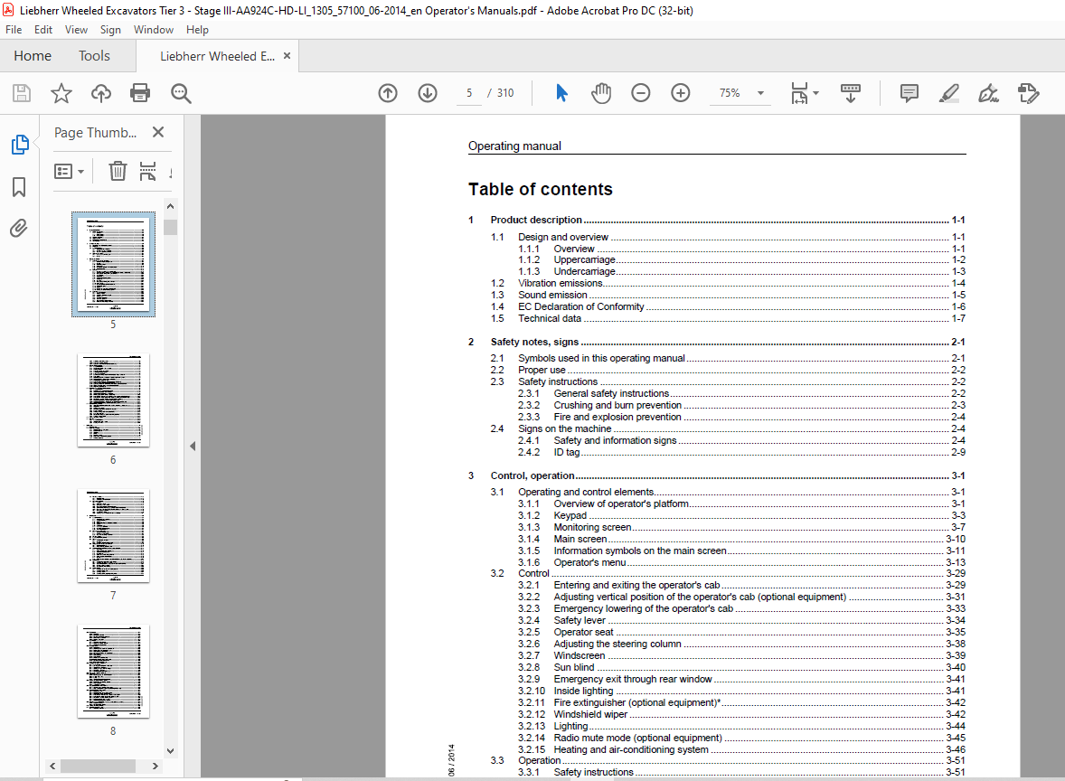
Task: Open the find text magnifier icon
Action: [x=181, y=93]
